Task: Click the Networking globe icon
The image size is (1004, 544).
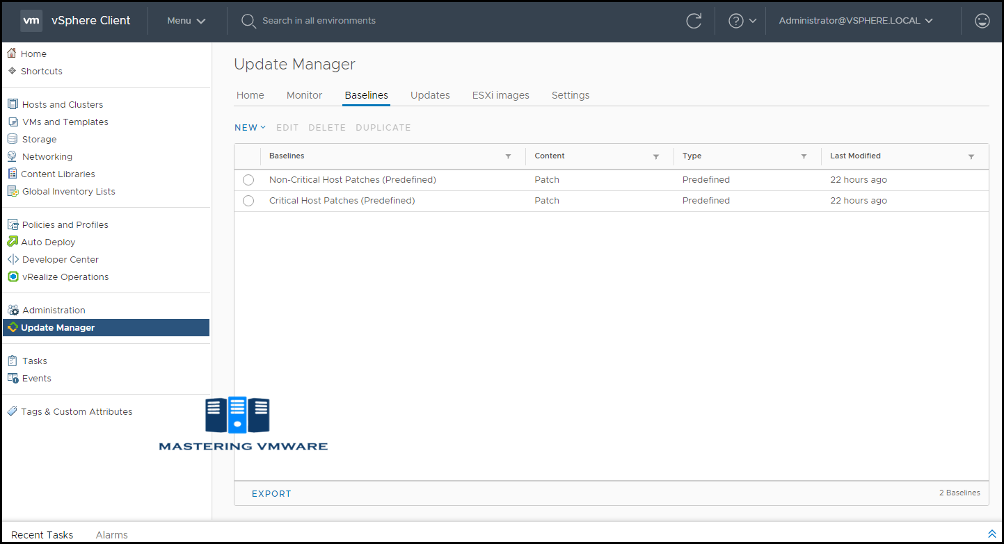Action: (x=13, y=156)
